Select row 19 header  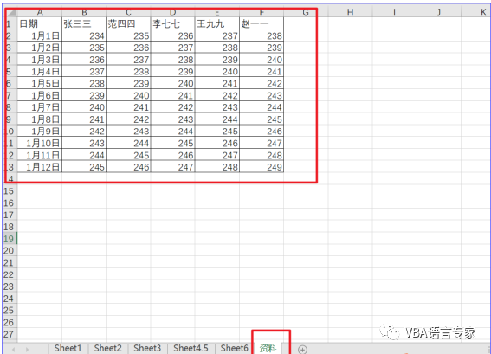(9, 239)
